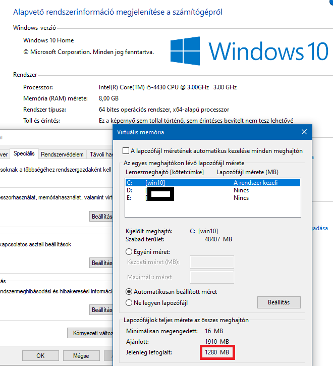This screenshot has height=366, width=333.
Task: Choose Ne legyen lapozófájl option
Action: (129, 303)
